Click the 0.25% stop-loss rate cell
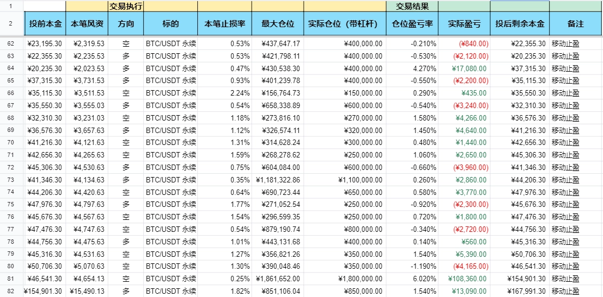603x297 pixels. (224, 279)
